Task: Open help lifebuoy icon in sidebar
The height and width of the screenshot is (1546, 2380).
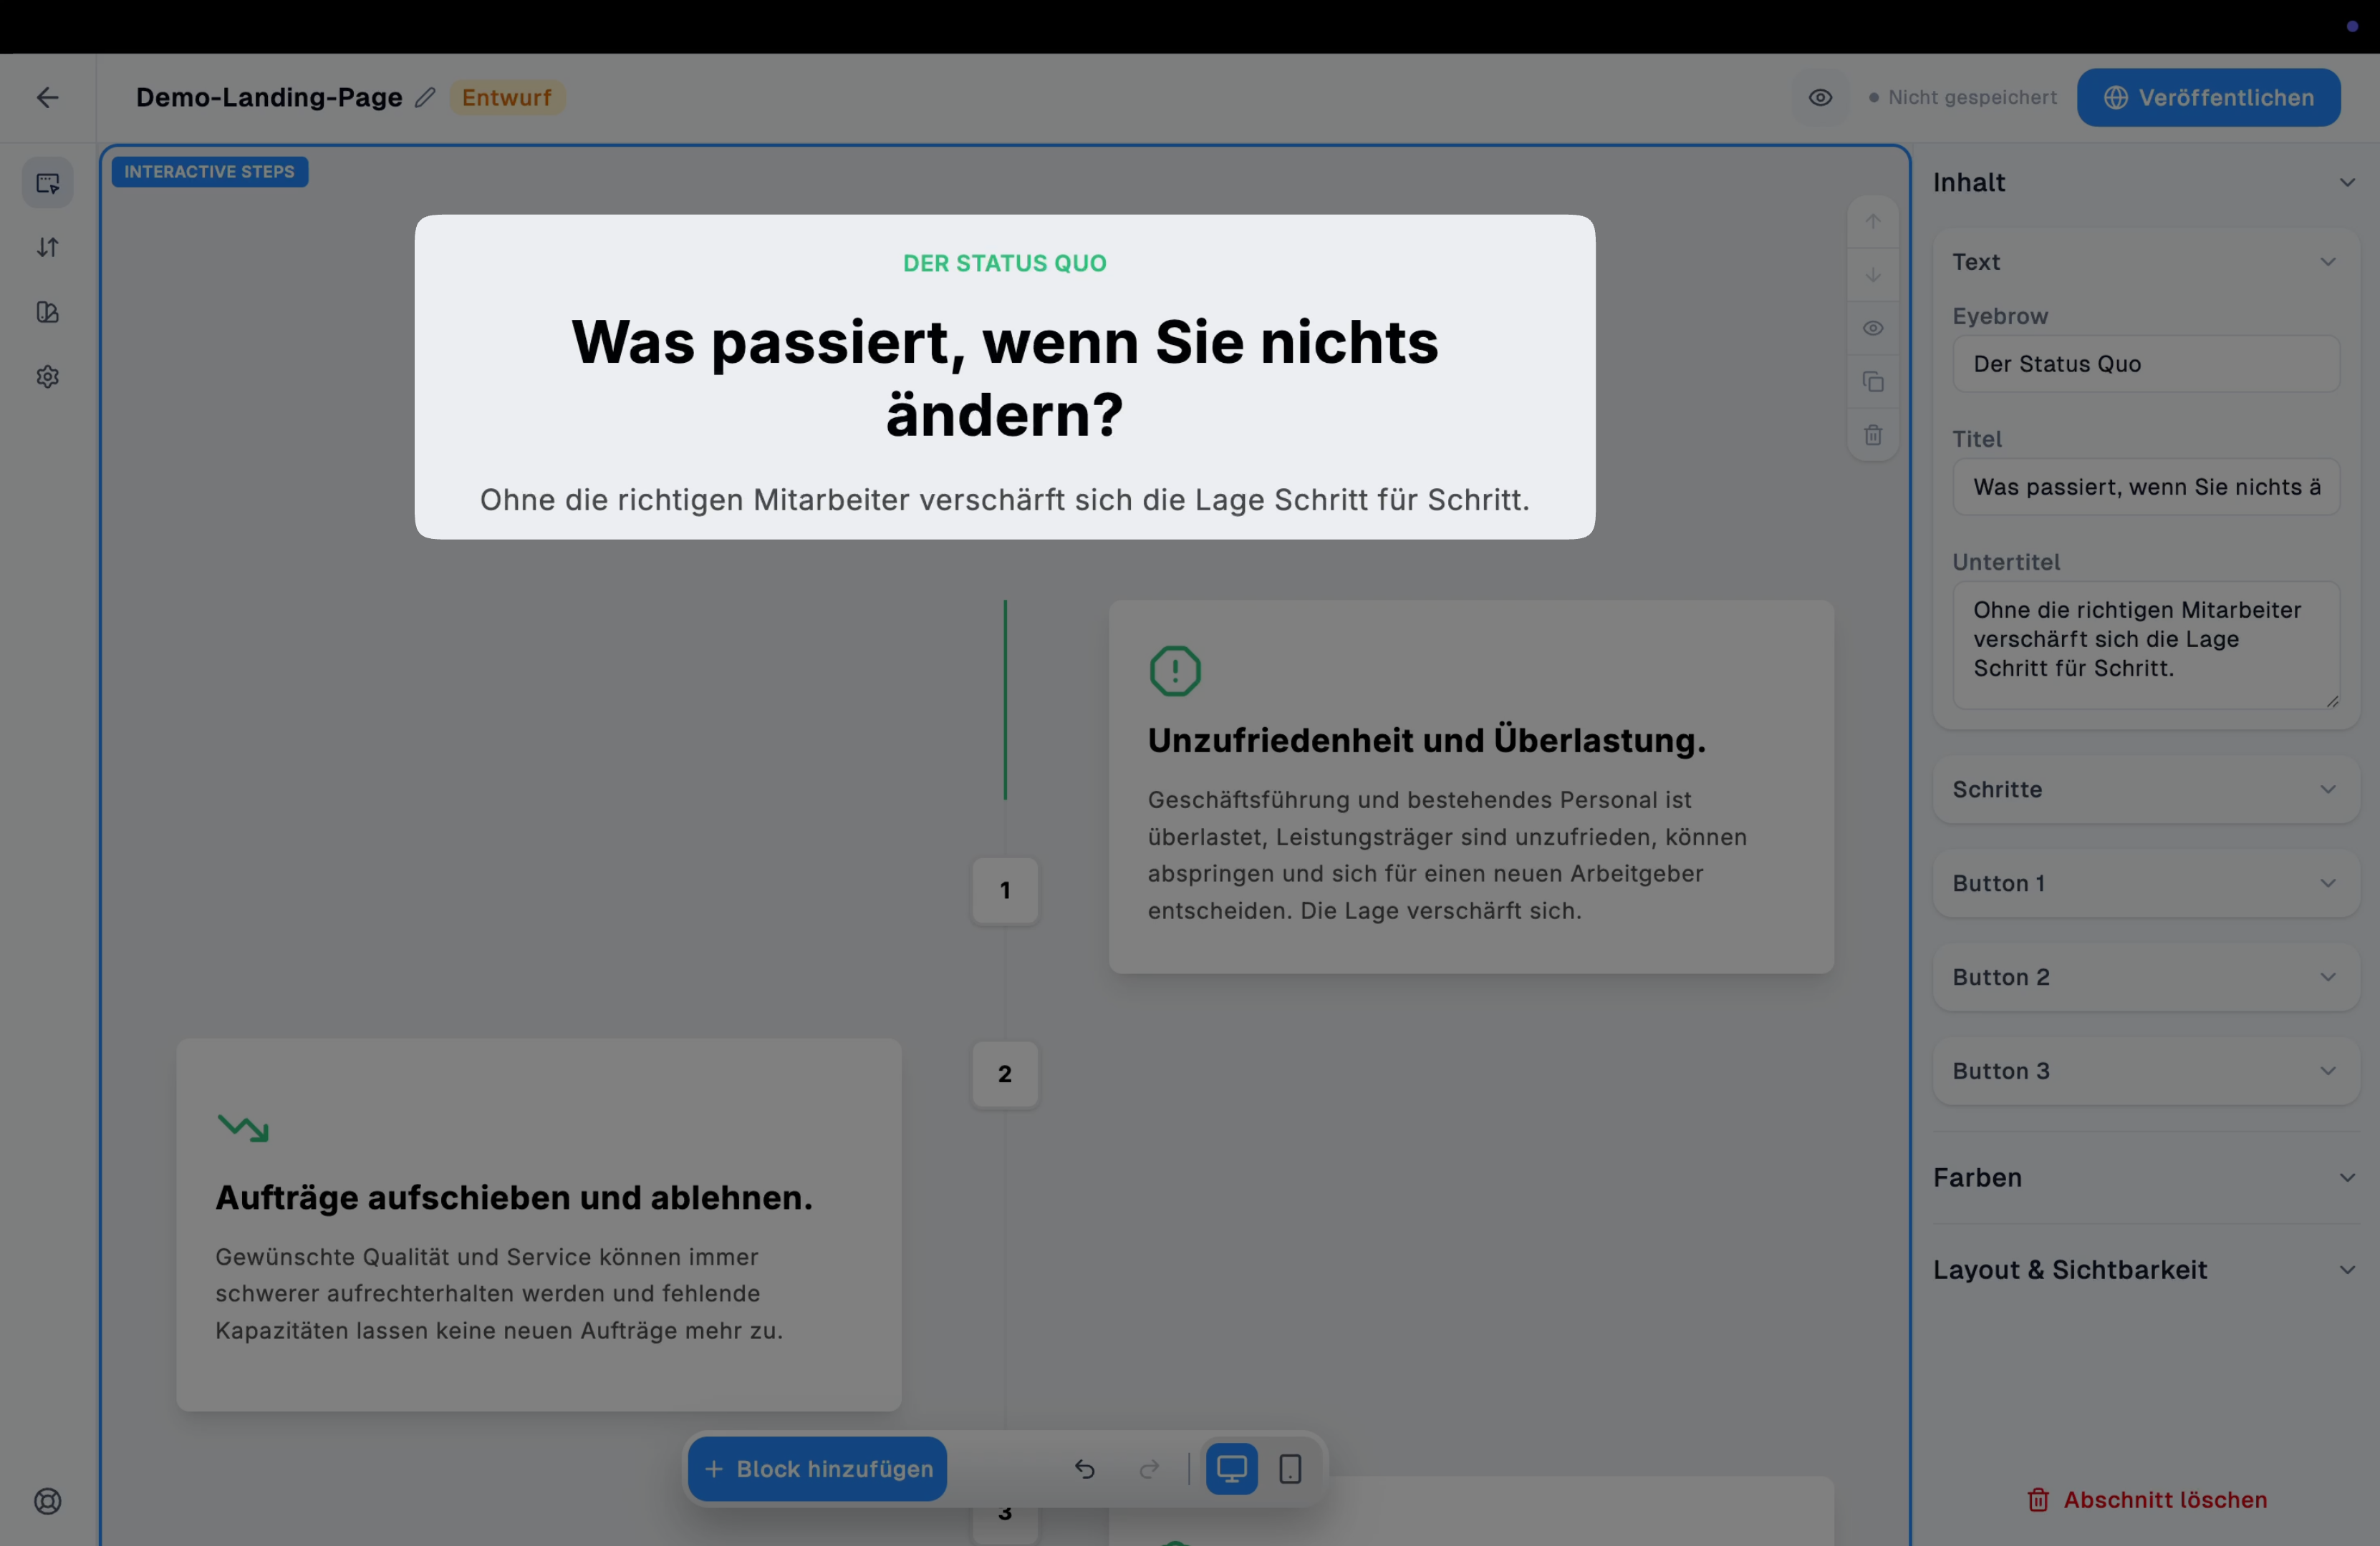Action: pos(48,1501)
